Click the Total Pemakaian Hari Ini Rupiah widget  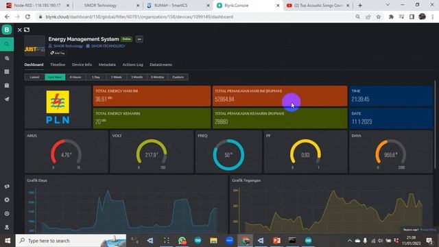click(x=280, y=96)
